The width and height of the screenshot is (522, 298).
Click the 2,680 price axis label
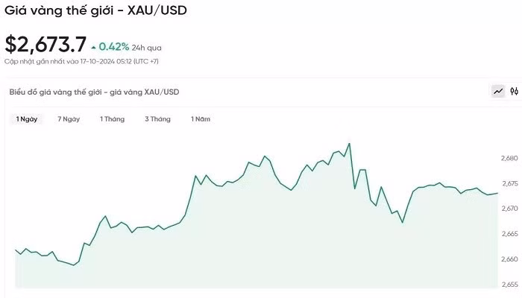pyautogui.click(x=509, y=159)
